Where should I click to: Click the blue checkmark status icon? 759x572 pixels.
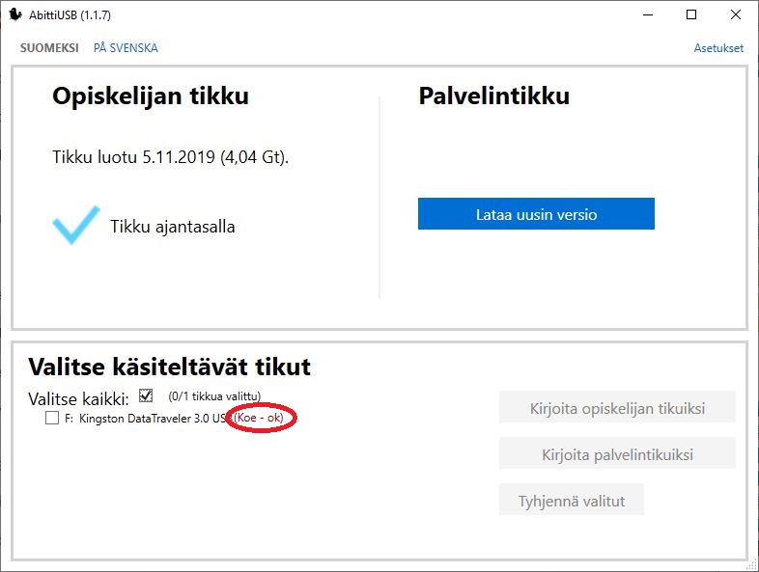[x=76, y=225]
